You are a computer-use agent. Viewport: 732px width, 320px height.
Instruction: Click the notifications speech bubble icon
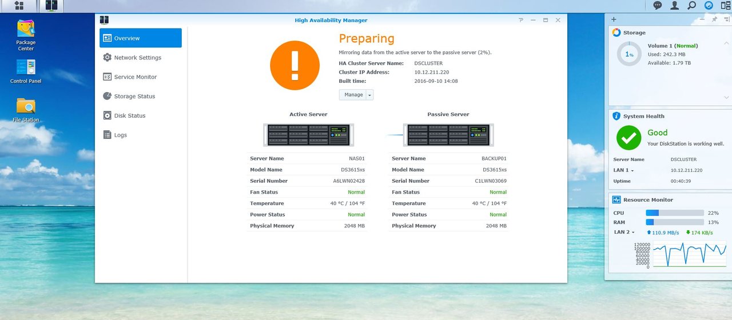pyautogui.click(x=658, y=6)
